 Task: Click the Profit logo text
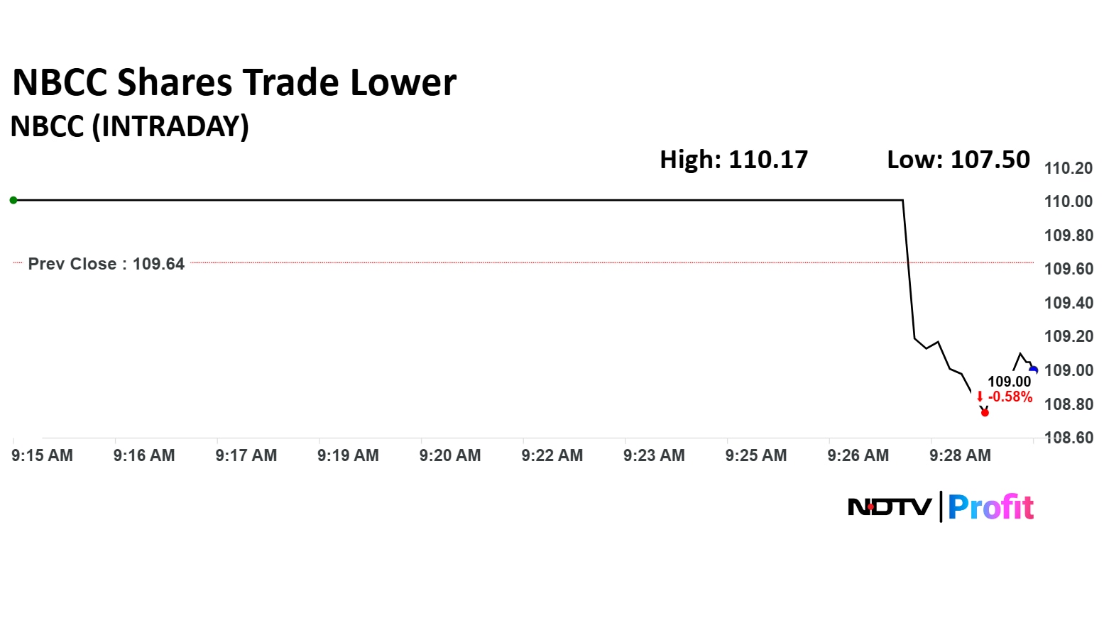(991, 507)
